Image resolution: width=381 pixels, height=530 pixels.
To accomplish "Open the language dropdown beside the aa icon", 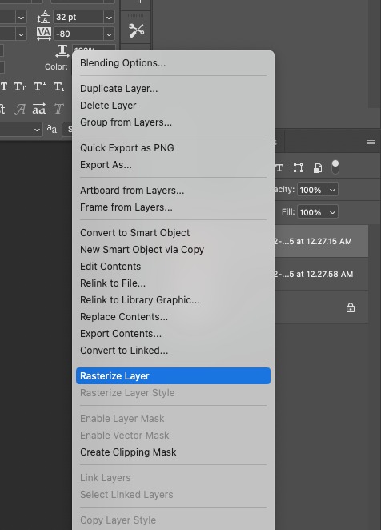I will pyautogui.click(x=37, y=130).
